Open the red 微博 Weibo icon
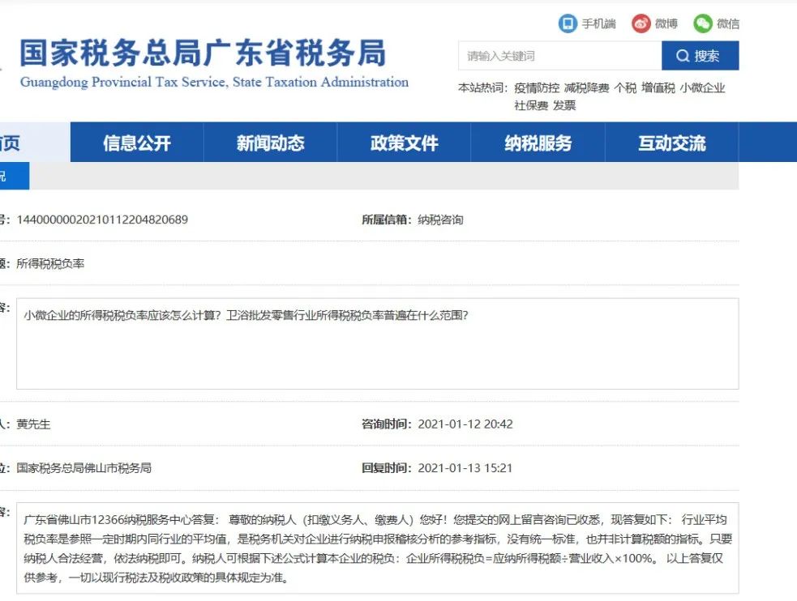This screenshot has height=601, width=797. [x=641, y=23]
